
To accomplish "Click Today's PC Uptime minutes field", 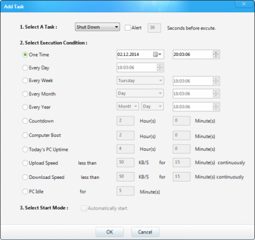I will [182, 149].
